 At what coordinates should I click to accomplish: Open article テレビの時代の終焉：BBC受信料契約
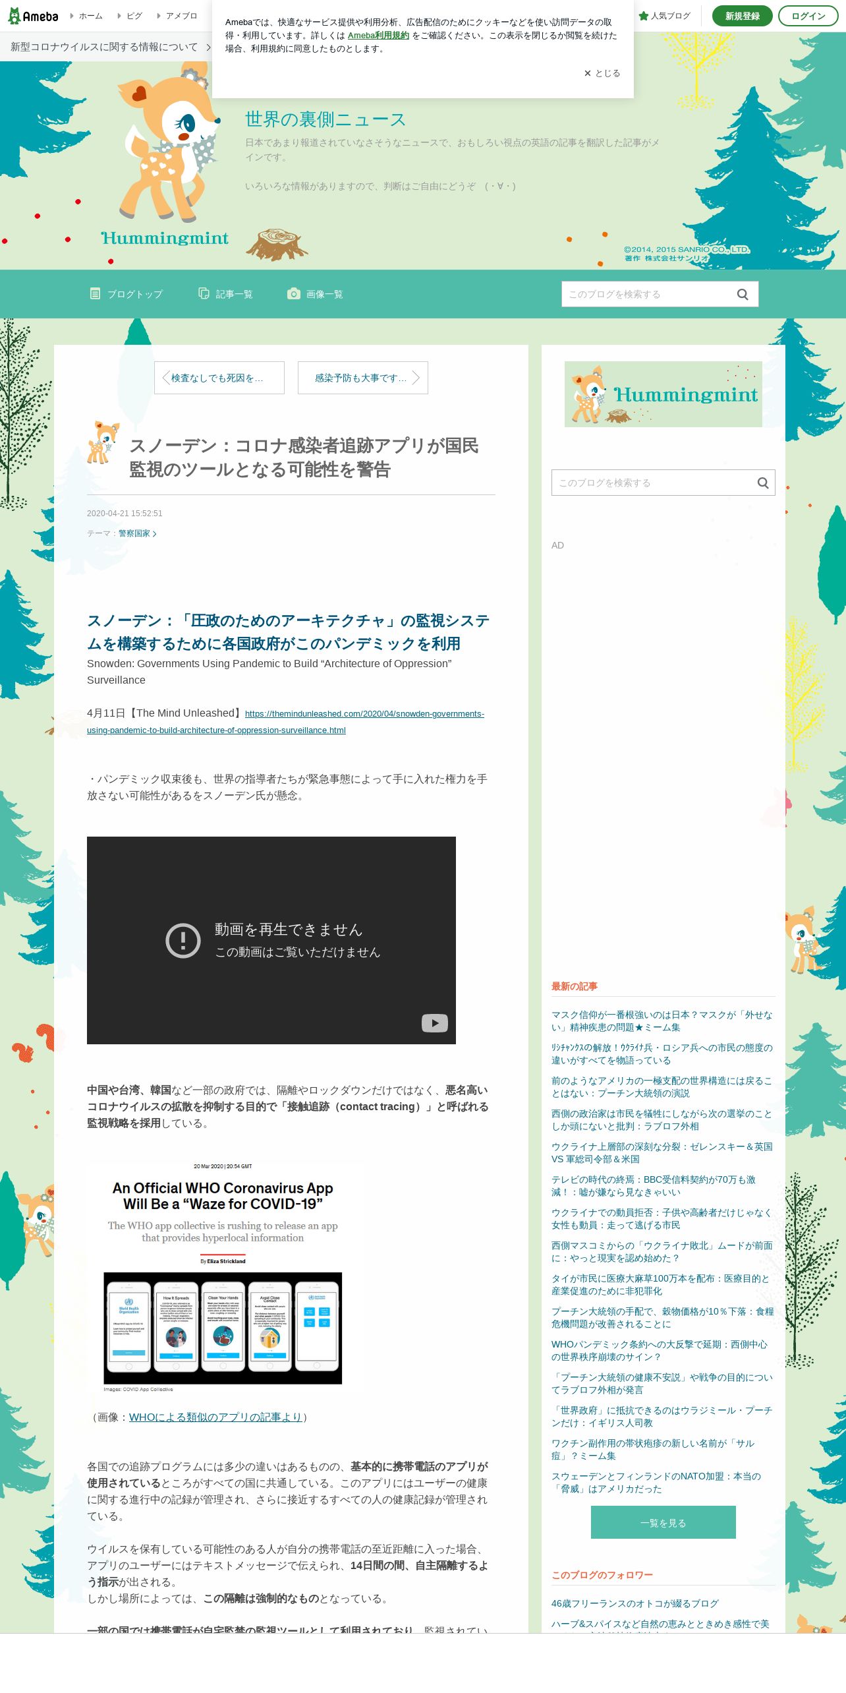tap(654, 1186)
